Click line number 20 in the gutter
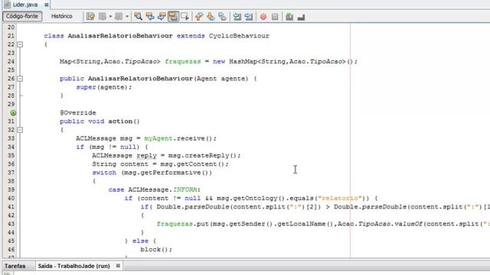Screen dimensions: 490x275 pyautogui.click(x=11, y=27)
